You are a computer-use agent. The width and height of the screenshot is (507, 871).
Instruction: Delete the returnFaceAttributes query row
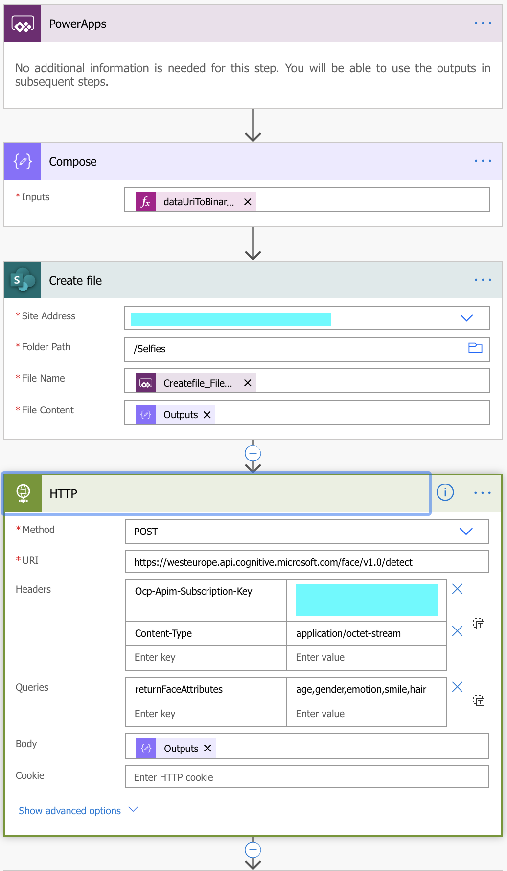tap(457, 687)
